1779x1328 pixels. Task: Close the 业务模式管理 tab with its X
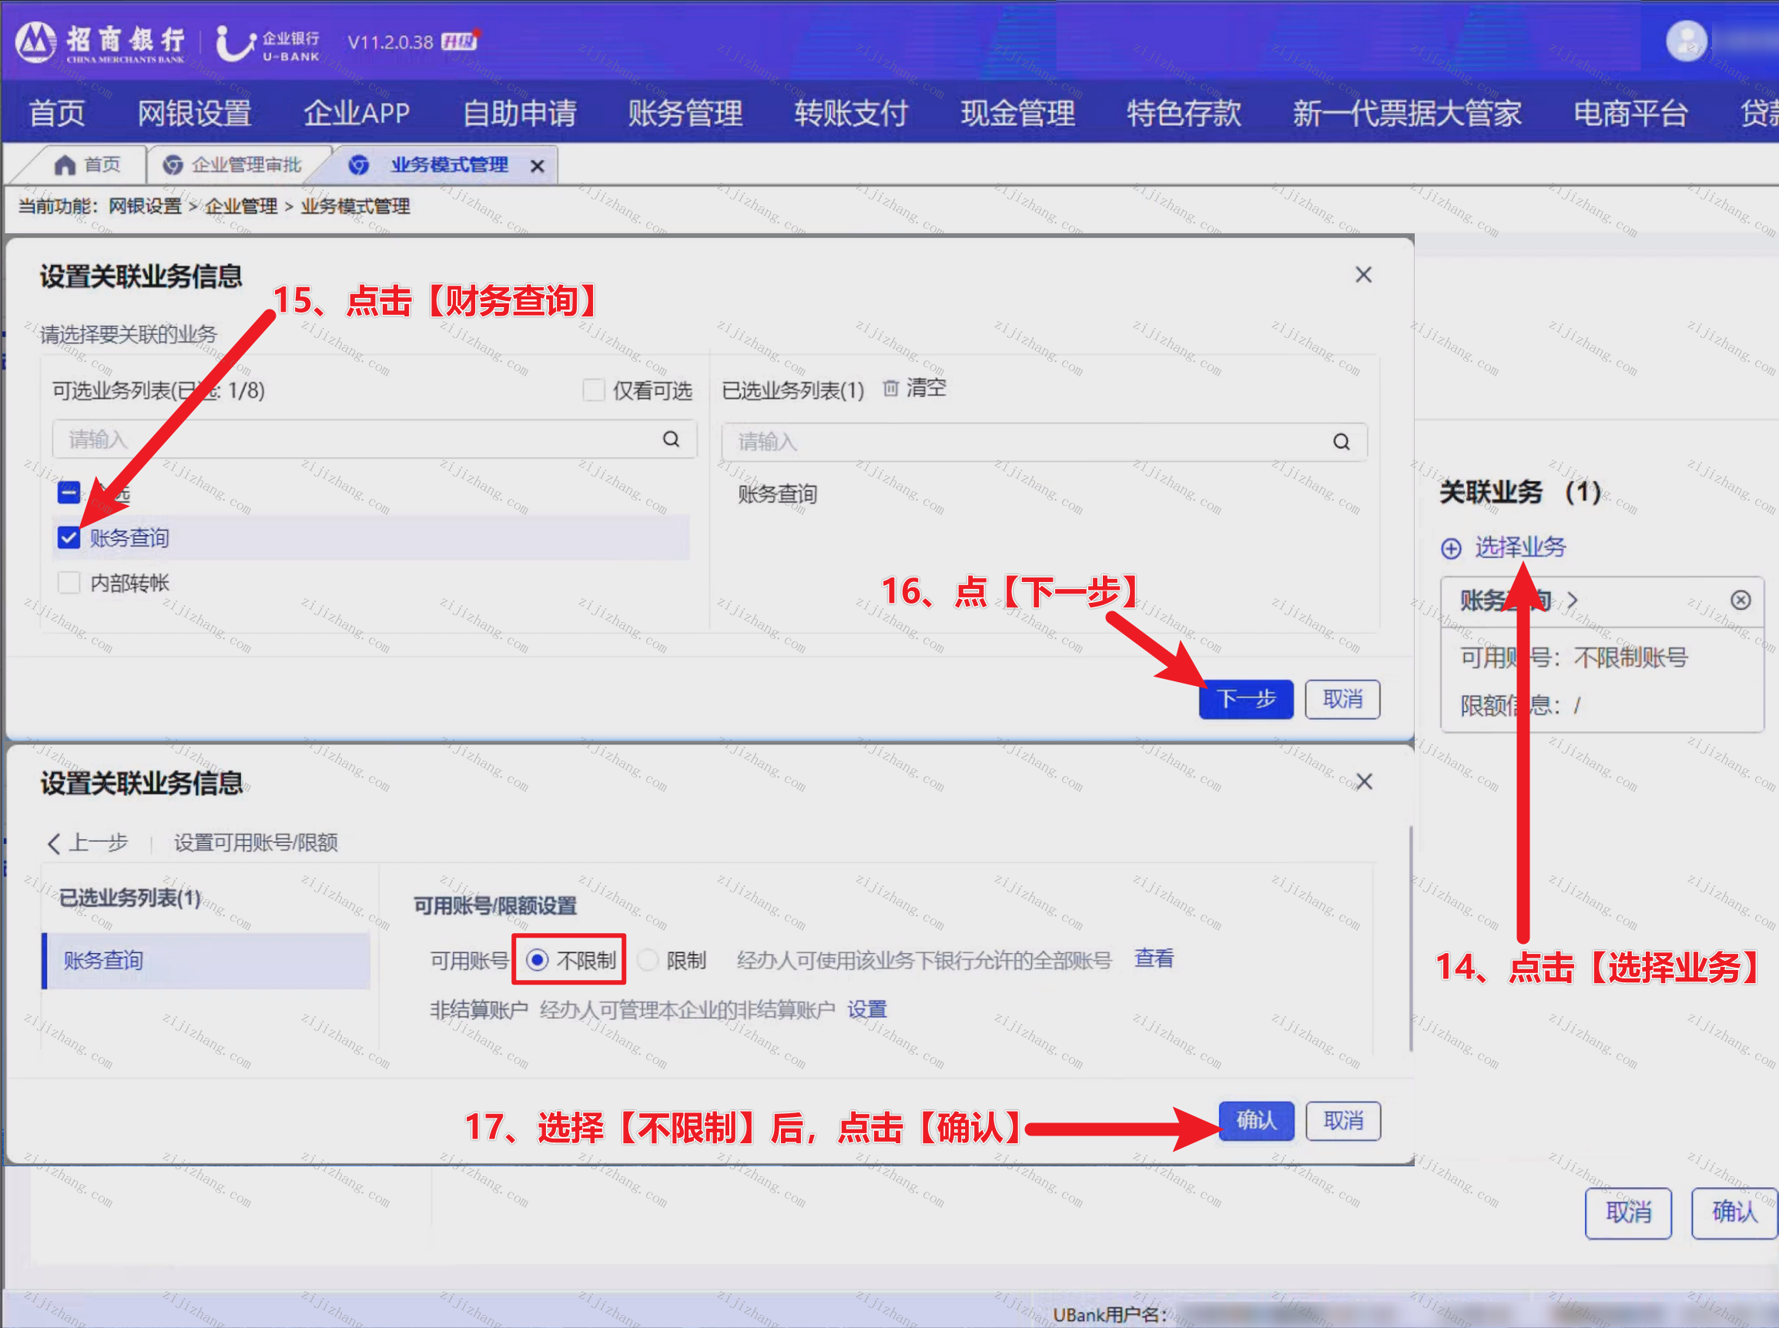pos(538,166)
